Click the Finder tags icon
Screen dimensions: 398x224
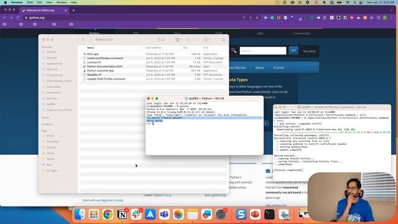[x=197, y=40]
